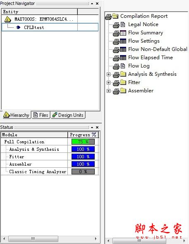Click the grid icon of Flow Non-Default Global
Screen dimensions: 189x244
(123, 49)
